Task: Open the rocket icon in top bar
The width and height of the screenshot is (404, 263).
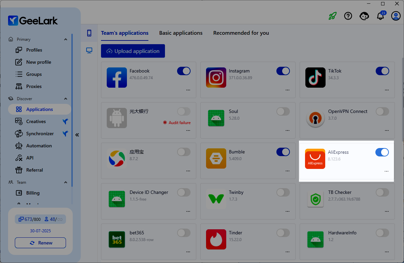Action: (333, 16)
